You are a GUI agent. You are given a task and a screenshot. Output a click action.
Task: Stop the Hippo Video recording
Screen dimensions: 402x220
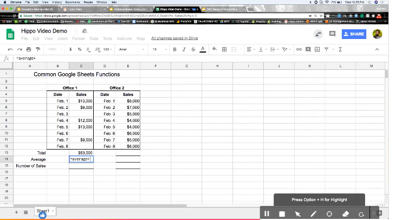(282, 214)
